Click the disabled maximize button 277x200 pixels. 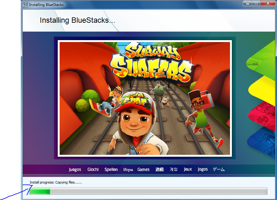click(256, 3)
